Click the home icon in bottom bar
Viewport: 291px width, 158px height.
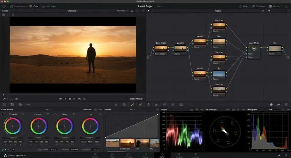[279, 156]
